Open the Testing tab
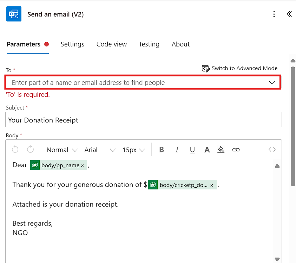This screenshot has width=296, height=263. (149, 44)
